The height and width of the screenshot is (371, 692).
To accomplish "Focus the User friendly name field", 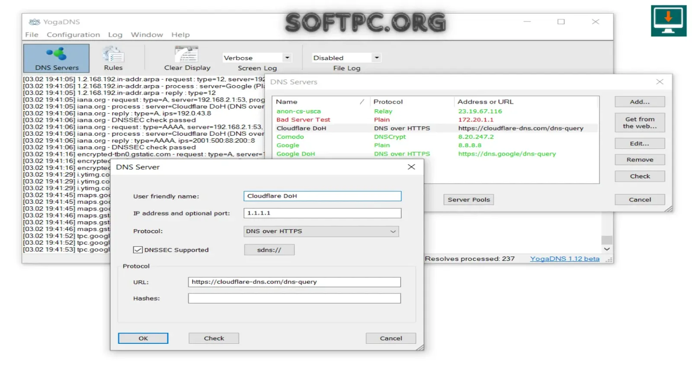I will tap(323, 196).
